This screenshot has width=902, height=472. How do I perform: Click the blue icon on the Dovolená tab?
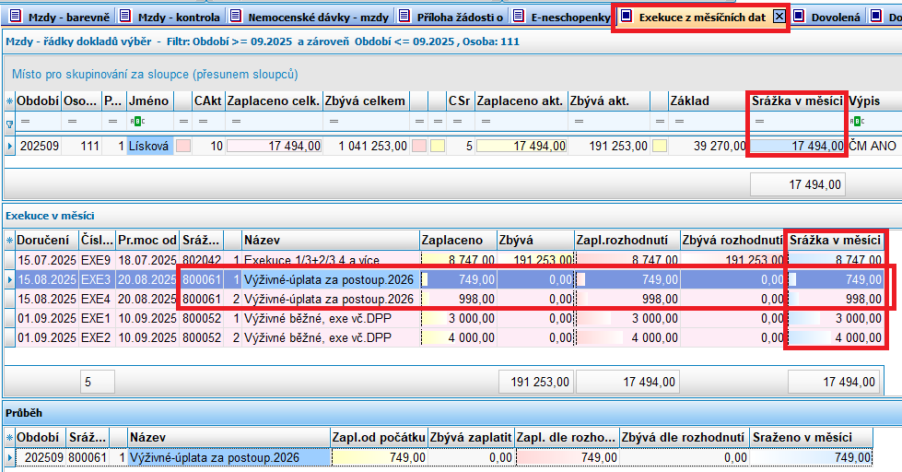click(x=799, y=17)
